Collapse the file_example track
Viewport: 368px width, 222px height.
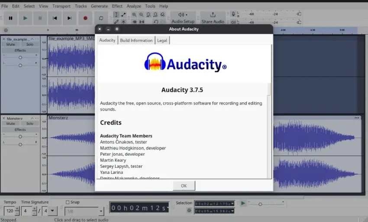(x=32, y=39)
